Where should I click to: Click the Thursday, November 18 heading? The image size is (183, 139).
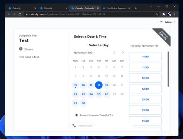(144, 46)
